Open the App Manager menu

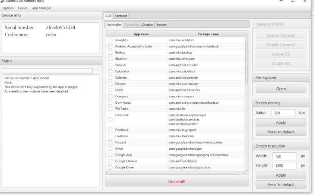coord(42,8)
